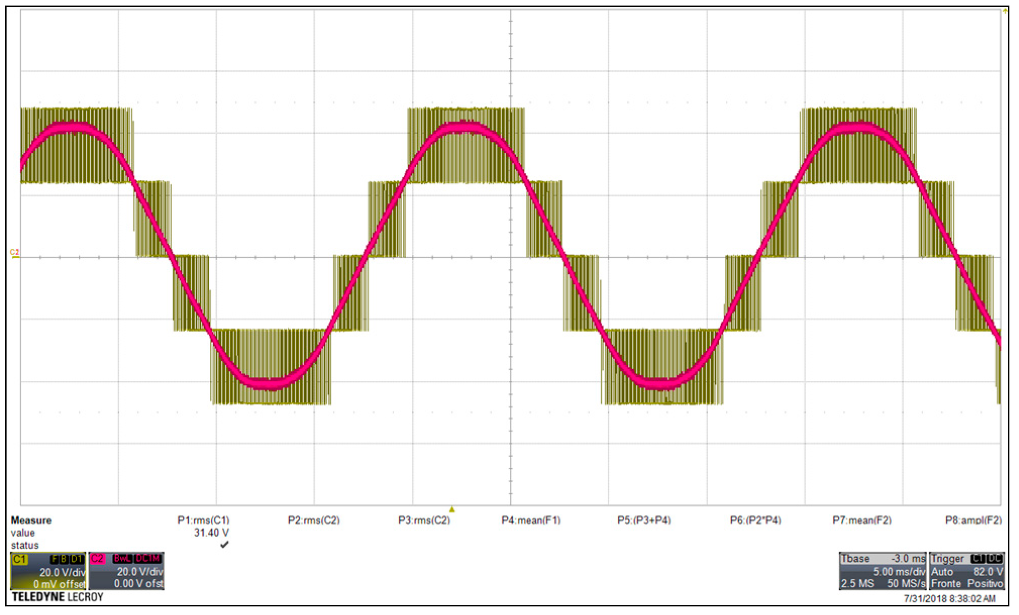Open the C1 channel descriptor box
This screenshot has height=615, width=1019.
click(48, 572)
